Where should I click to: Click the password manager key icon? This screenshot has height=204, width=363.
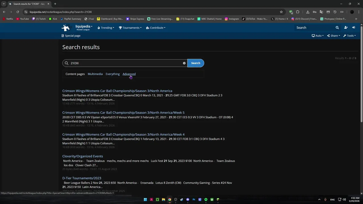[x=315, y=12]
